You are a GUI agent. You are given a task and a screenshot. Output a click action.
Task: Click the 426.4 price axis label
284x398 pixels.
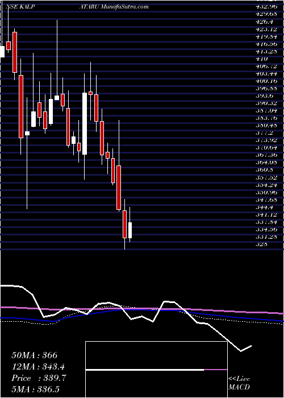264,22
